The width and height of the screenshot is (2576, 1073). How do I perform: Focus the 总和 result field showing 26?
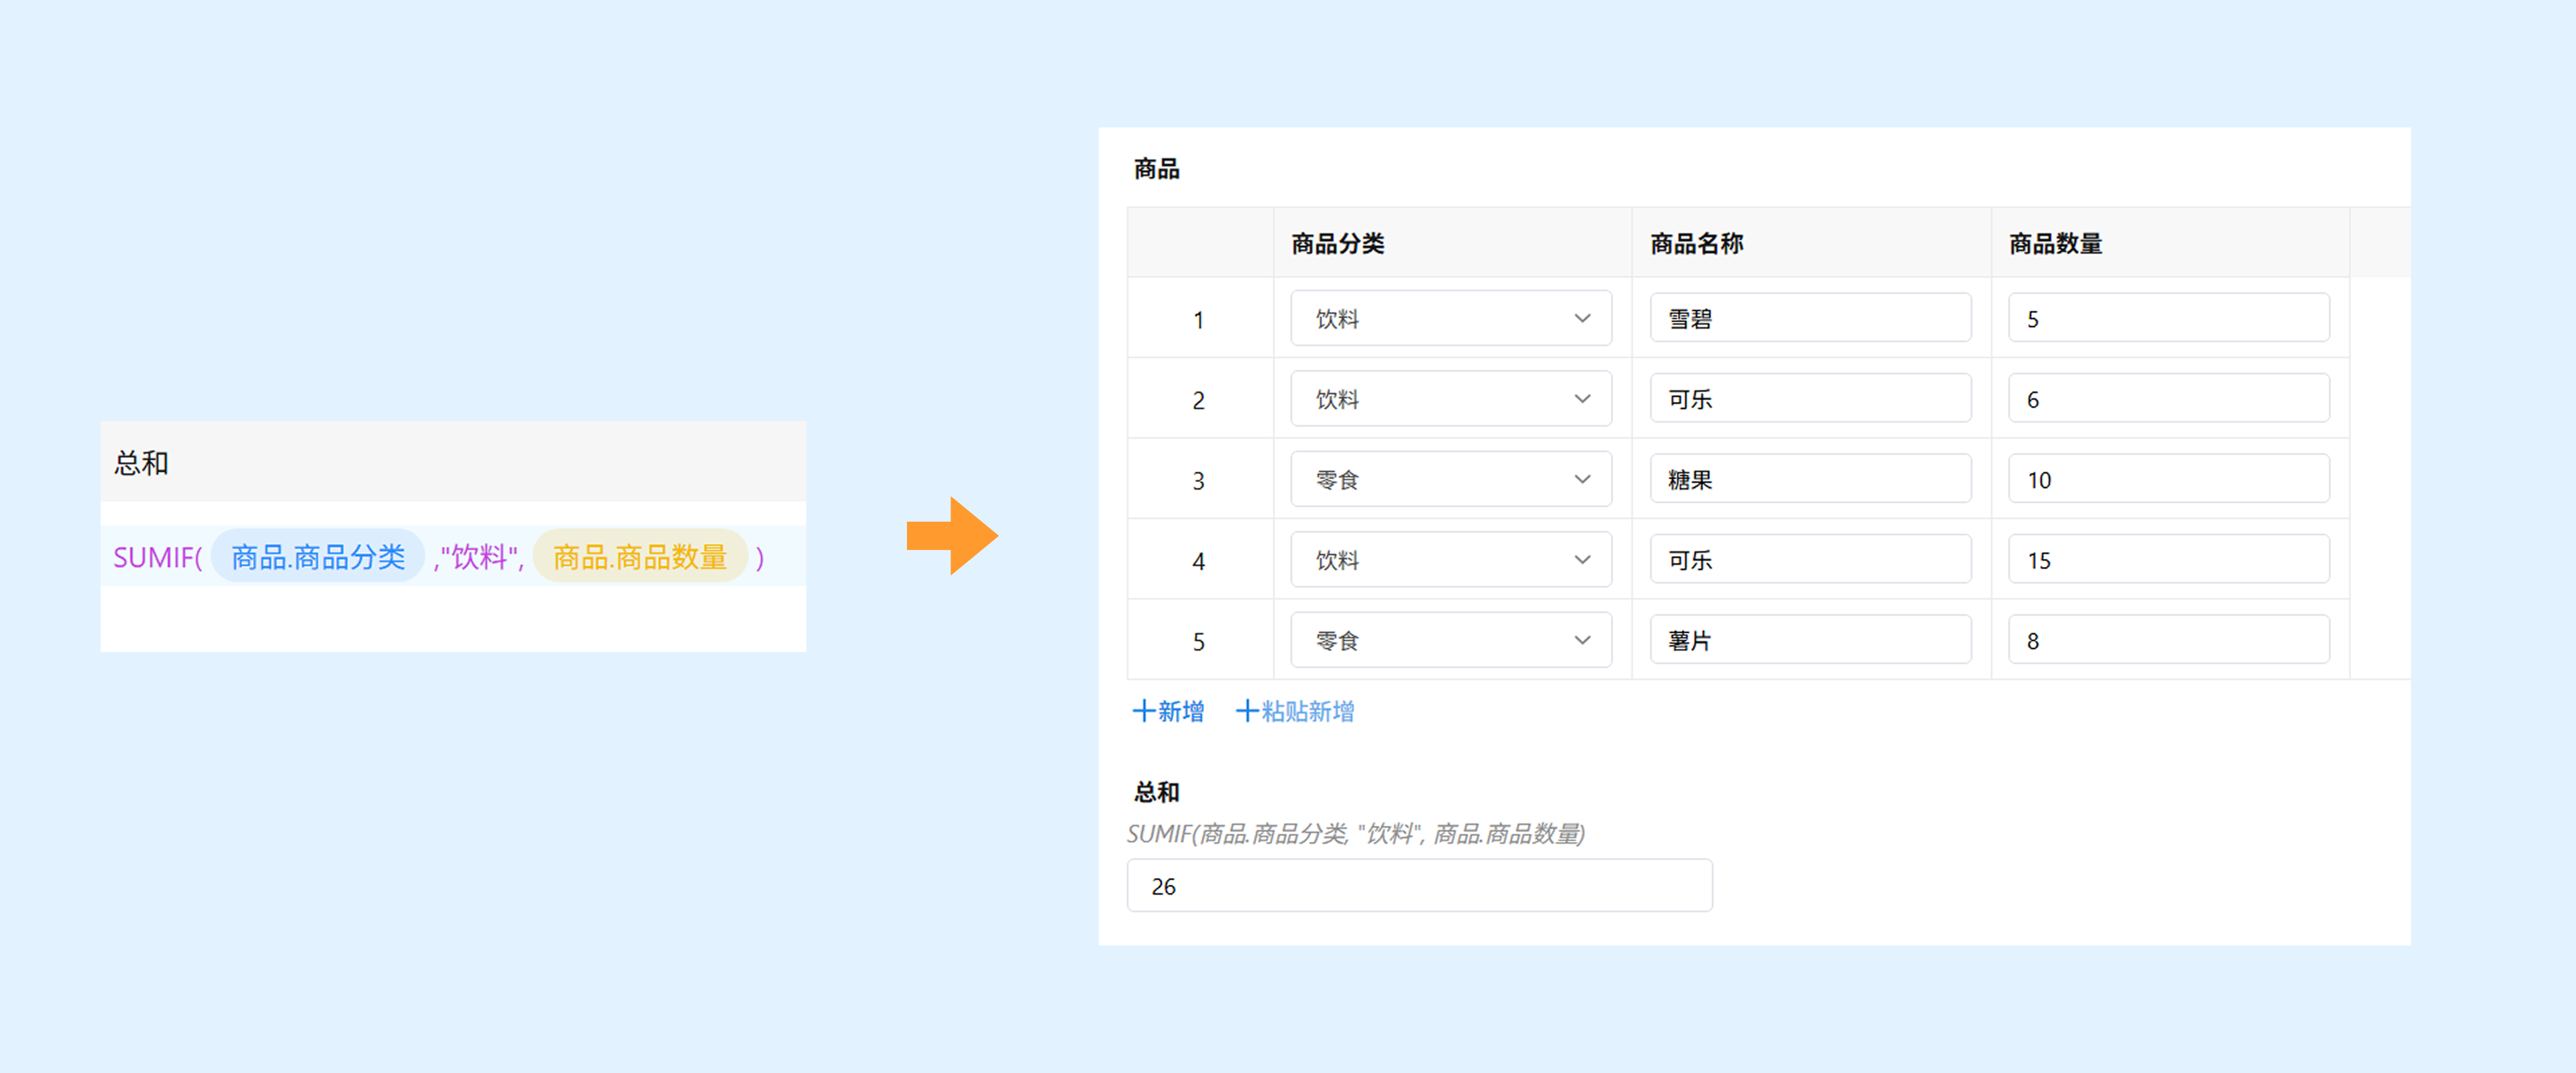1418,886
